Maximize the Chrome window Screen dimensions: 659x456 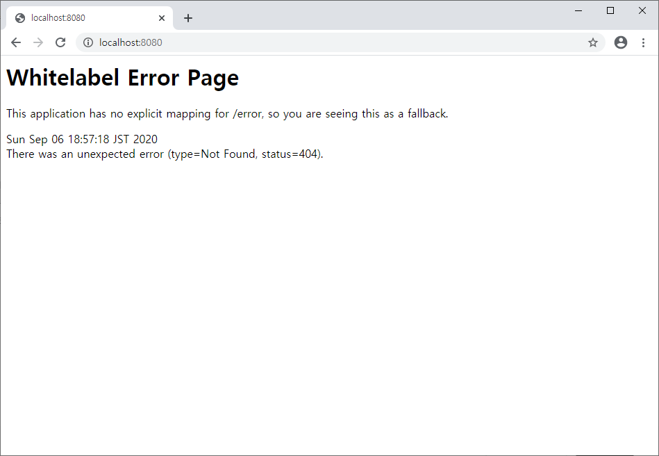(x=610, y=10)
